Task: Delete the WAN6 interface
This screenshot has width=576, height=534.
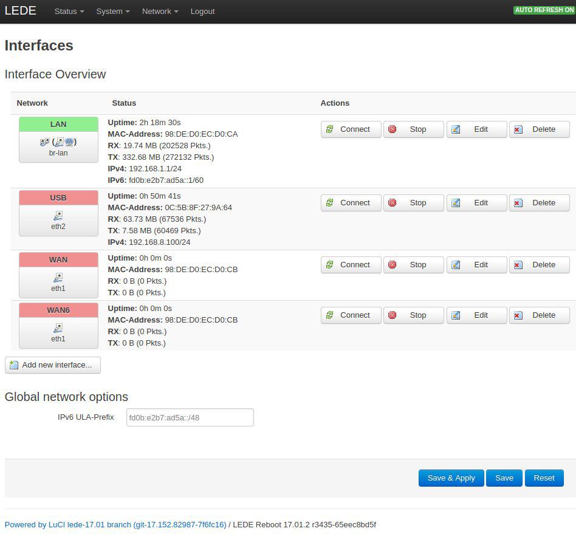Action: click(x=540, y=315)
